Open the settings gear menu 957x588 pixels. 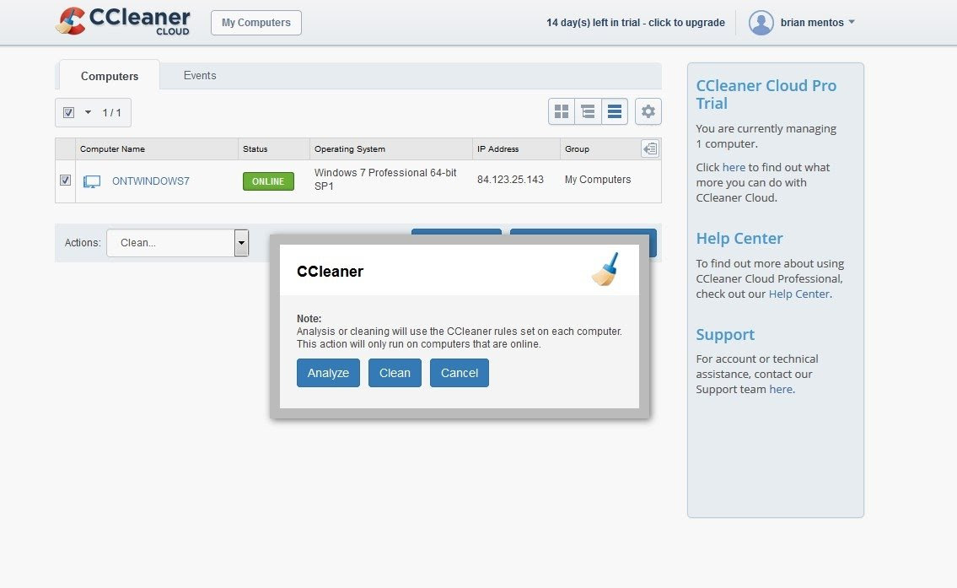pos(648,111)
